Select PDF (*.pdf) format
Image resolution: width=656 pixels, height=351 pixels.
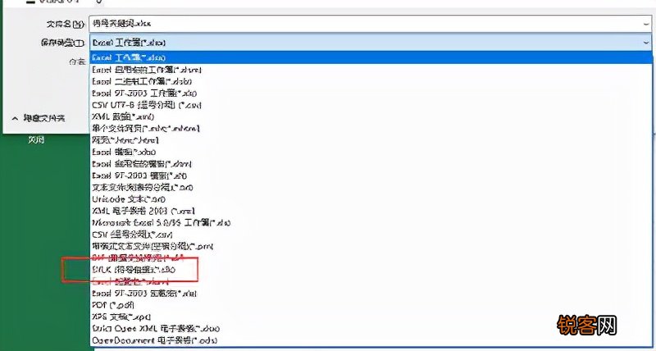click(x=371, y=305)
